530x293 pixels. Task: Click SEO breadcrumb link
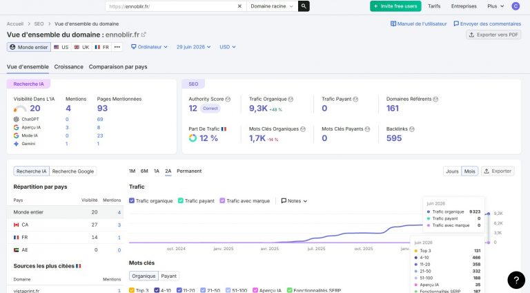39,24
